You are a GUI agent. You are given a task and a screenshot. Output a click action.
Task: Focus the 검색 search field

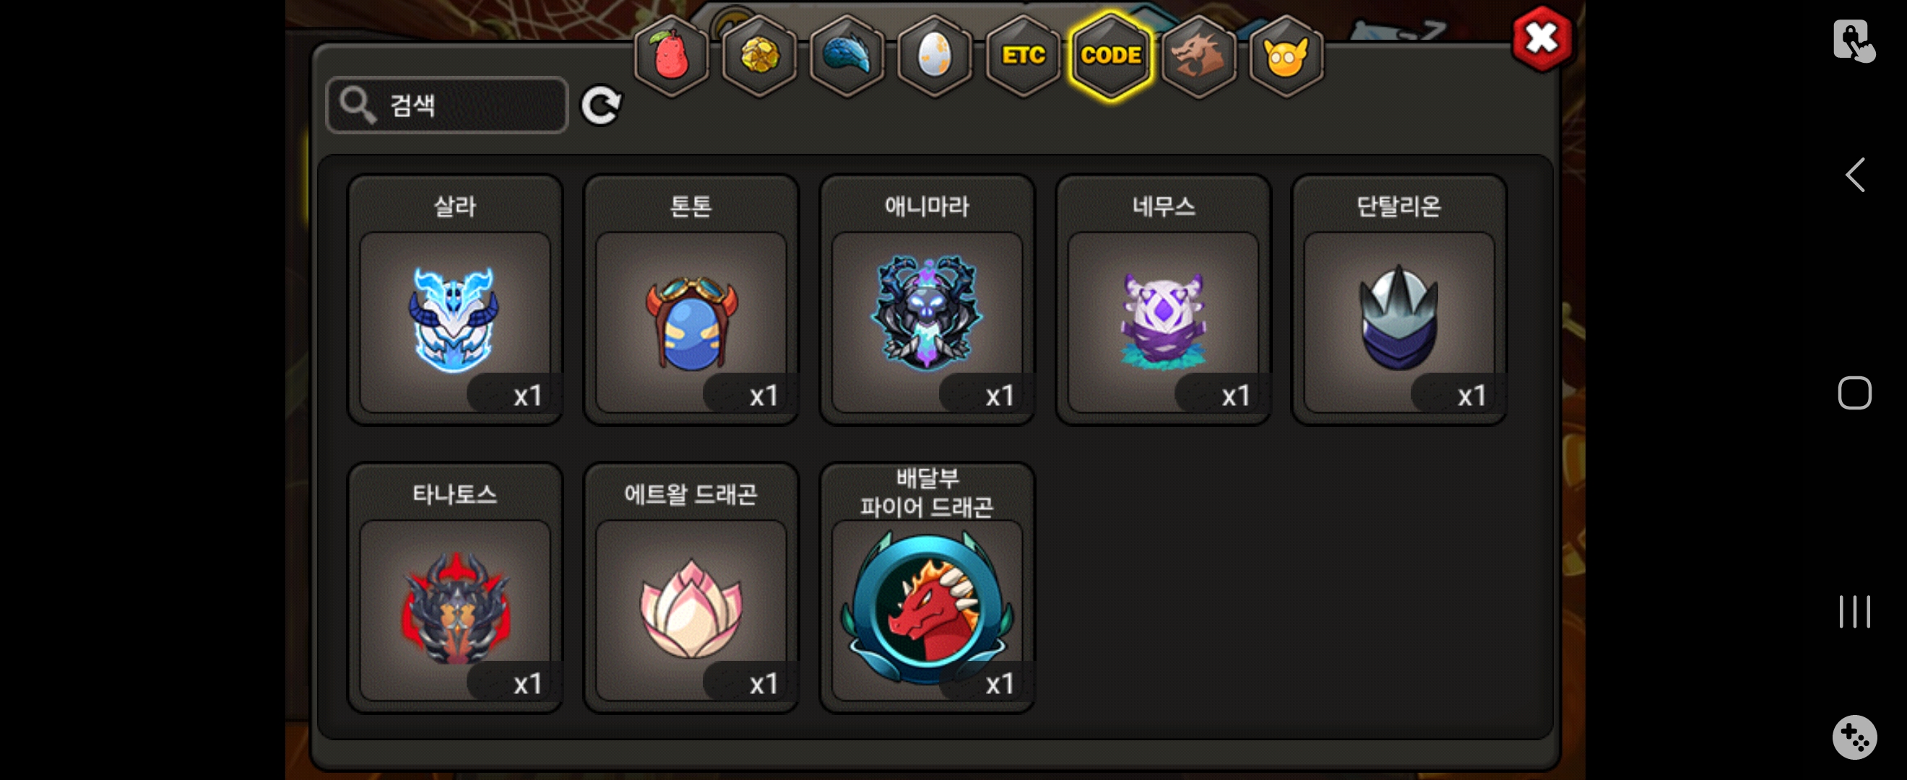pyautogui.click(x=447, y=105)
